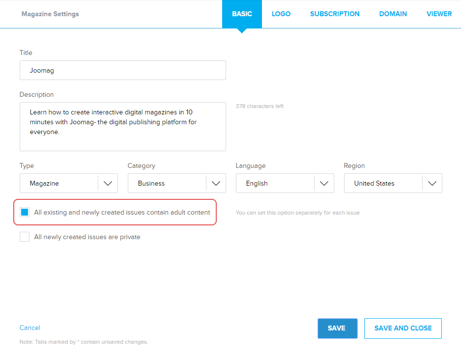Uncheck the adult content checkbox
The height and width of the screenshot is (357, 461).
(25, 213)
